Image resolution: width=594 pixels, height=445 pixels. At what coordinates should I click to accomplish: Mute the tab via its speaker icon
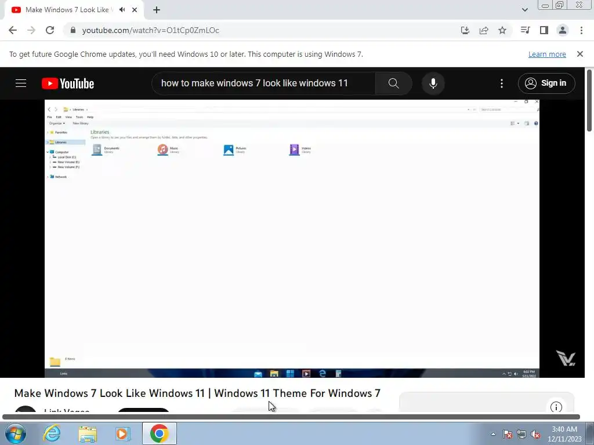click(122, 10)
